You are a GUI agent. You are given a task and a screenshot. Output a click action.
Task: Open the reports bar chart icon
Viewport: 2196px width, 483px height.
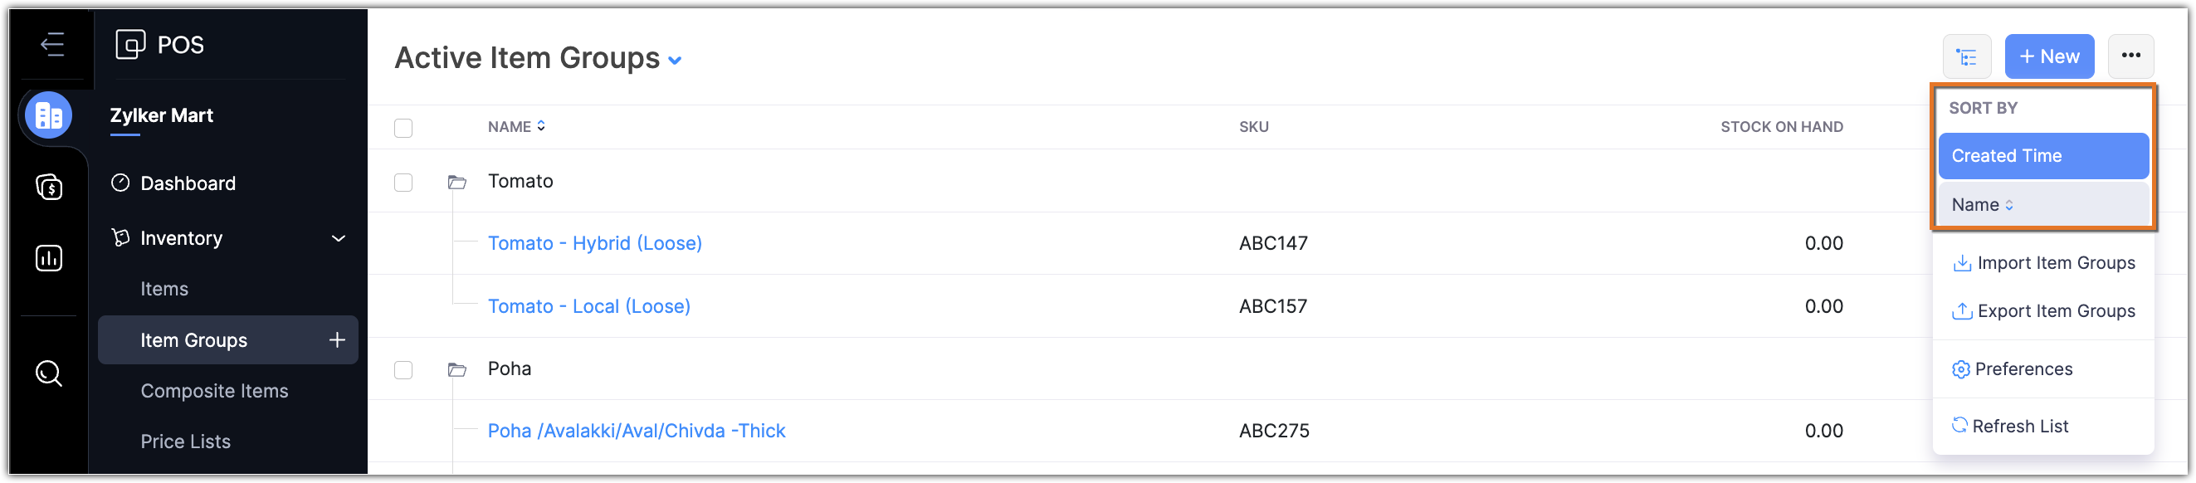point(49,258)
